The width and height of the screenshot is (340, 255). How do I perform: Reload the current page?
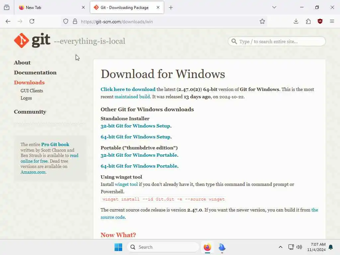tap(32, 21)
